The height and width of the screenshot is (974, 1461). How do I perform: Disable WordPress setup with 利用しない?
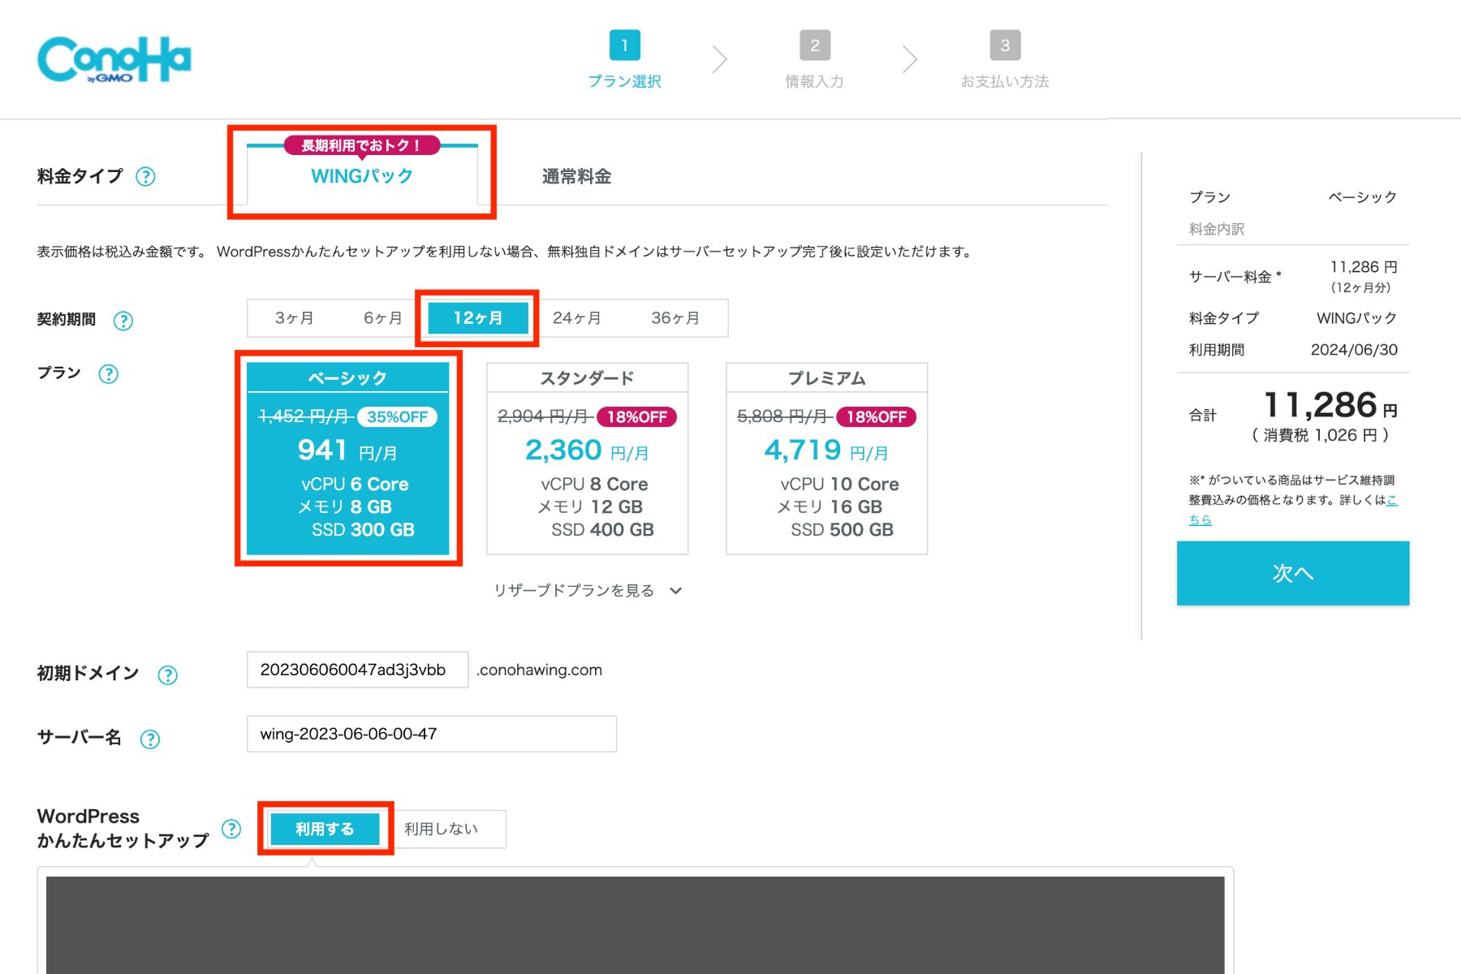pyautogui.click(x=442, y=829)
